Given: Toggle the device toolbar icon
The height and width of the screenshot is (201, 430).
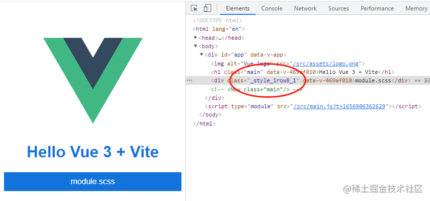Looking at the screenshot, I should pos(207,8).
